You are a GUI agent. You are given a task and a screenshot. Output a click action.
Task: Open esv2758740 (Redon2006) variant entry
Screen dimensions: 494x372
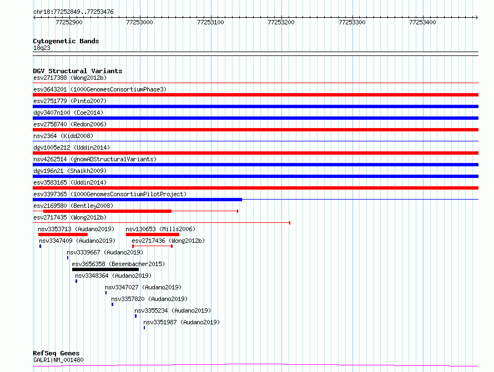coord(70,124)
